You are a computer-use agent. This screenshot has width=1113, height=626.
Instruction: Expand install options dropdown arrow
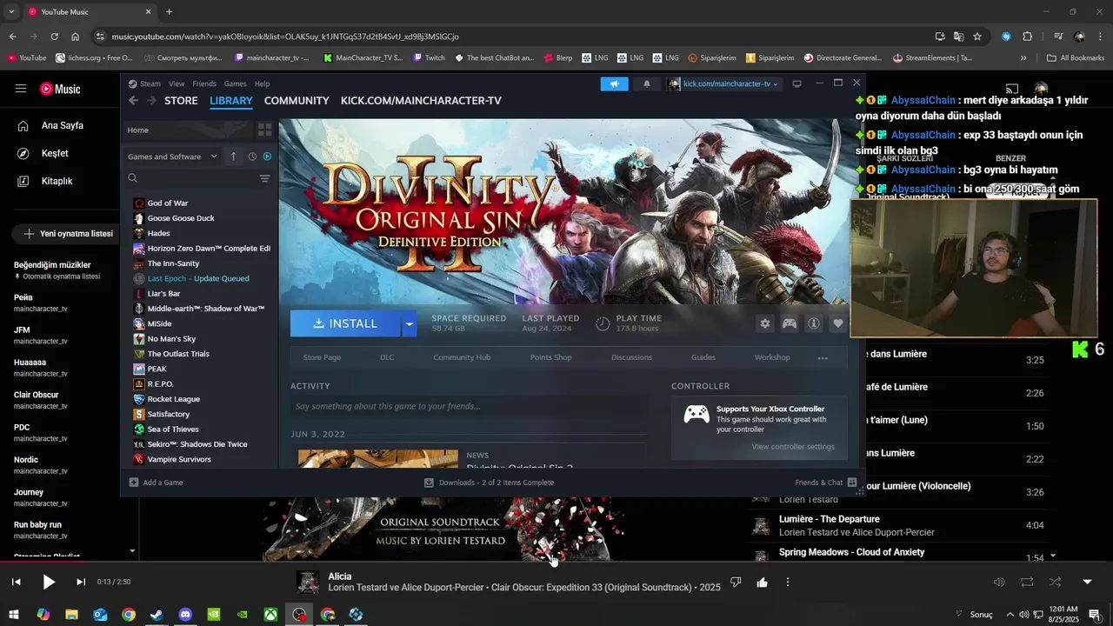410,323
